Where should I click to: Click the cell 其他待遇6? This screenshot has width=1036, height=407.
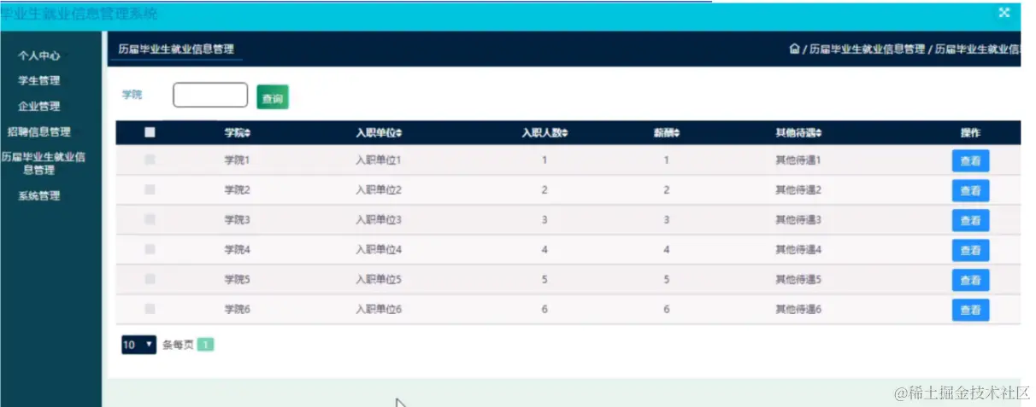798,309
